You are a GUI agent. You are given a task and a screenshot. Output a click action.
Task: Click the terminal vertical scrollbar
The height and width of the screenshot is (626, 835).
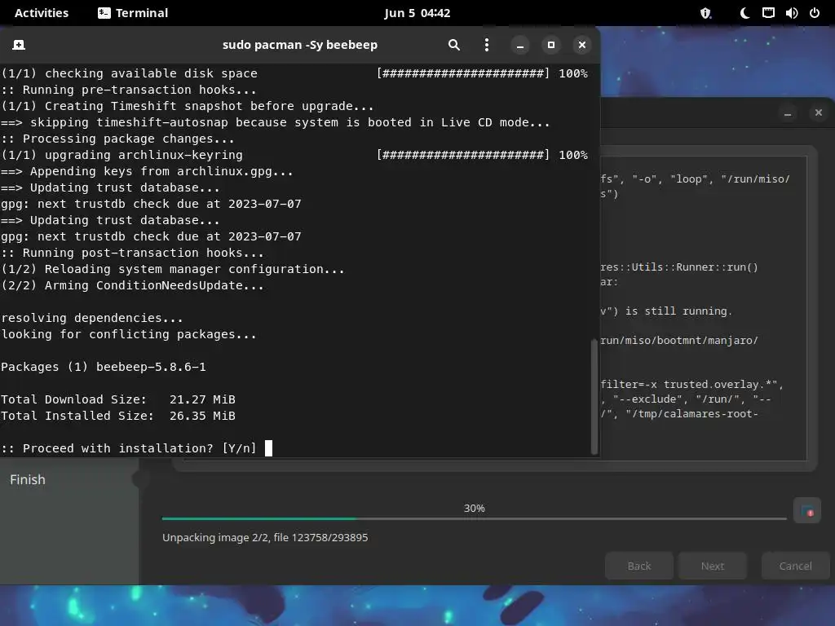point(594,397)
